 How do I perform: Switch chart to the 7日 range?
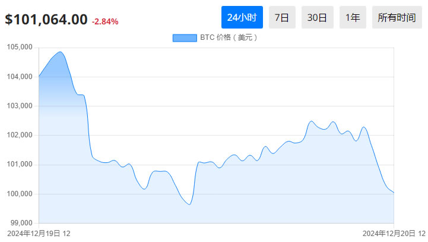(282, 17)
